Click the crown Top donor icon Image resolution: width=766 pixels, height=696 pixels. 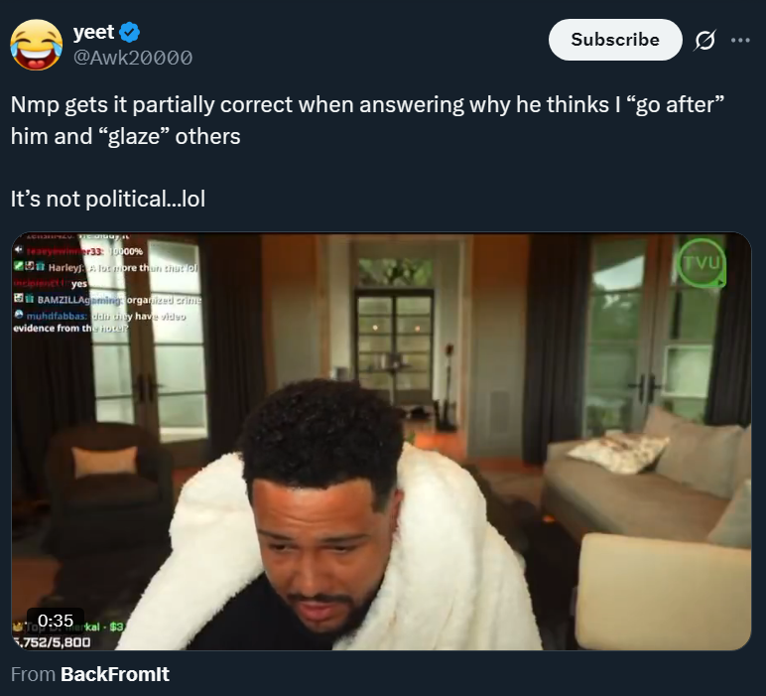tap(18, 626)
